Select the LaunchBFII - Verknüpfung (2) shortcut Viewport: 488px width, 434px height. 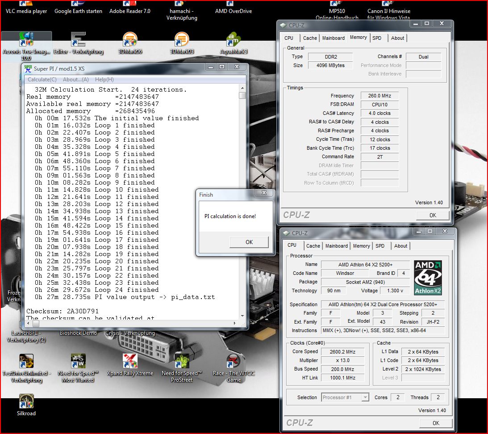click(26, 336)
